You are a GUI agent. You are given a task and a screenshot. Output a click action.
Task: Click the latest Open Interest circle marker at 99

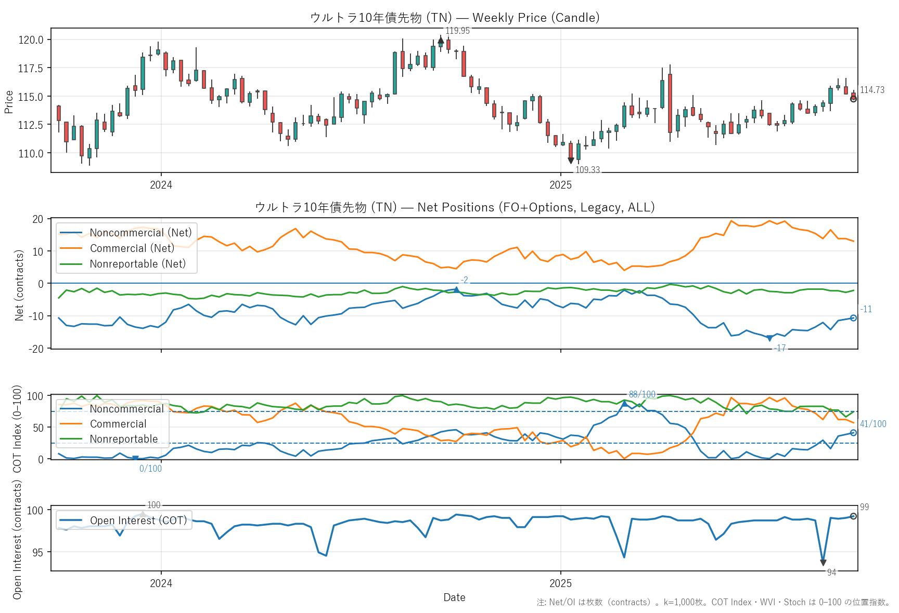[853, 516]
